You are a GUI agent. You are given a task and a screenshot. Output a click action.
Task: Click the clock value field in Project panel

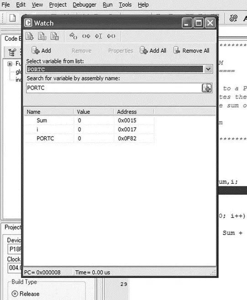[15, 268]
